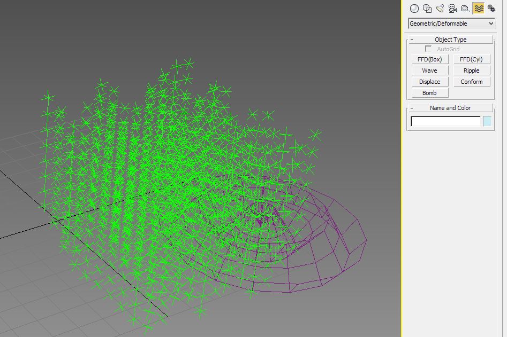Click the FFD(Cyl) button
Image resolution: width=507 pixels, height=337 pixels.
[x=471, y=59]
